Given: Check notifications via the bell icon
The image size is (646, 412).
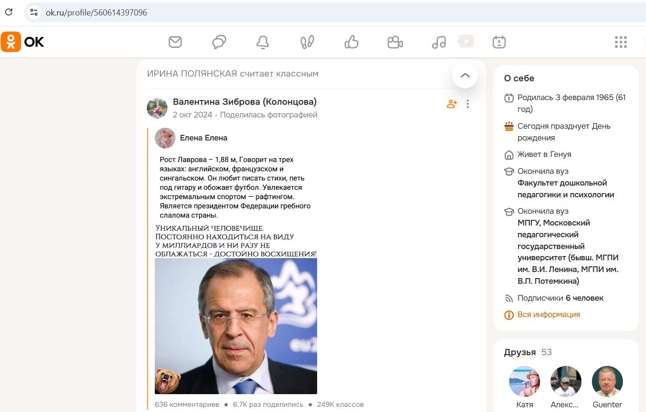Looking at the screenshot, I should 263,42.
